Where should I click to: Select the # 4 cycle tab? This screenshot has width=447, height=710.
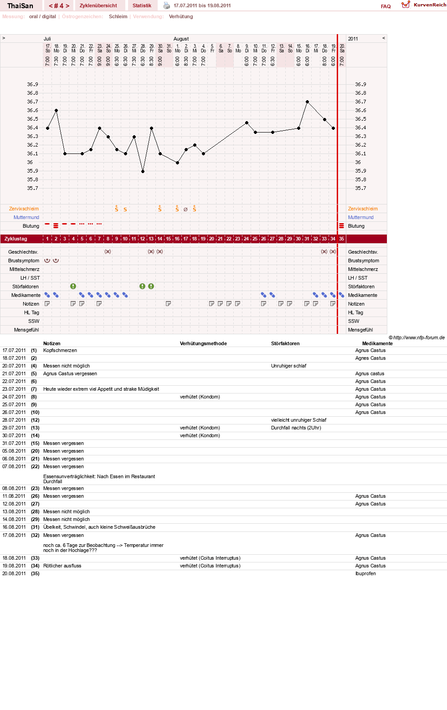(59, 6)
